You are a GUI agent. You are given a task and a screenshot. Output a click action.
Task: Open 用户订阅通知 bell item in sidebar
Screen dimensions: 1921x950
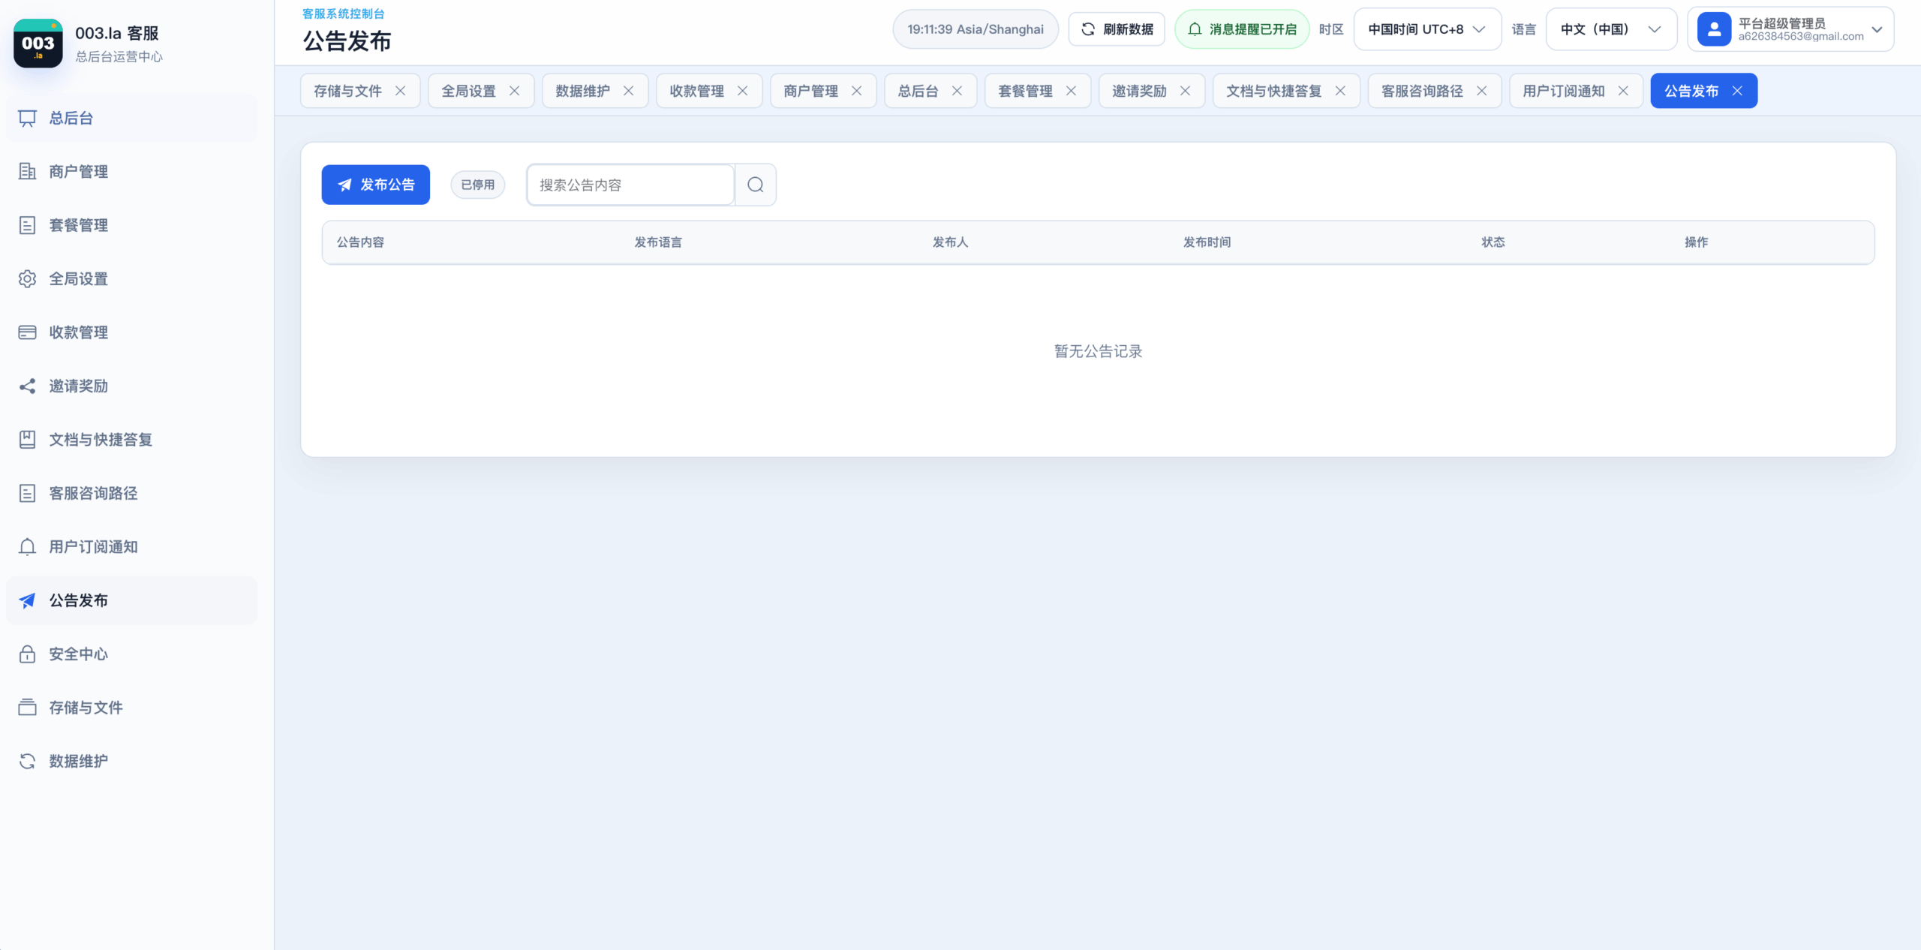click(x=131, y=547)
